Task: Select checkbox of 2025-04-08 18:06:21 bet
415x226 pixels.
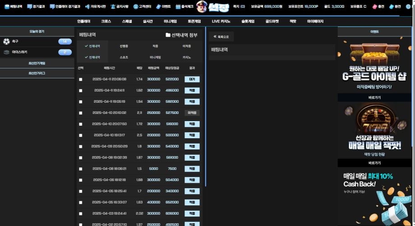Action: click(81, 169)
